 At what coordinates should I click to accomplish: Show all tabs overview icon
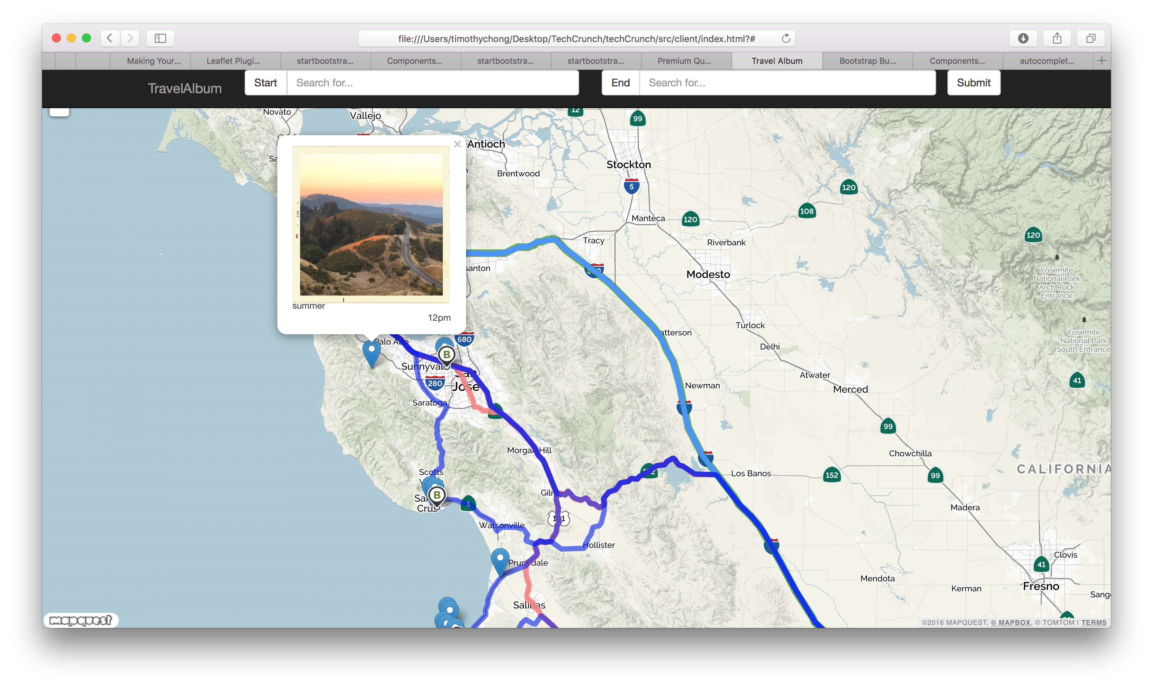tap(1091, 38)
